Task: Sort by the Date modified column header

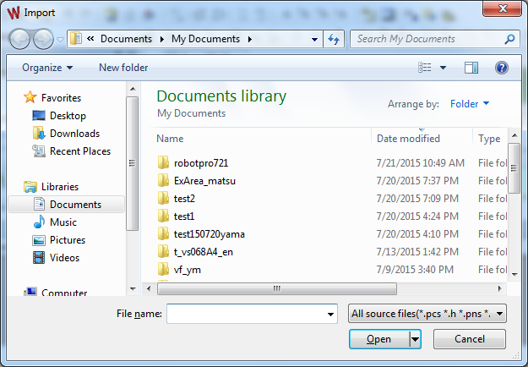Action: [x=409, y=139]
